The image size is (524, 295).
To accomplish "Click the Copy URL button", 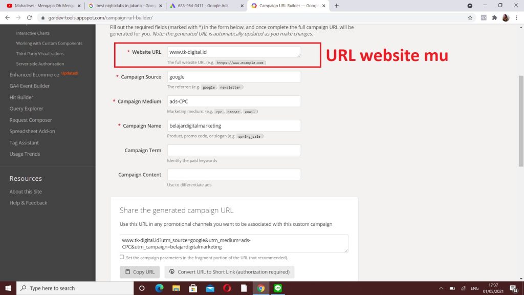I will click(x=140, y=272).
